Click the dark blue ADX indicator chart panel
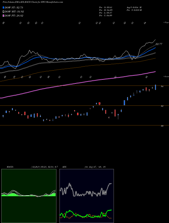Viewport: 169px width, 223px height. [87, 196]
